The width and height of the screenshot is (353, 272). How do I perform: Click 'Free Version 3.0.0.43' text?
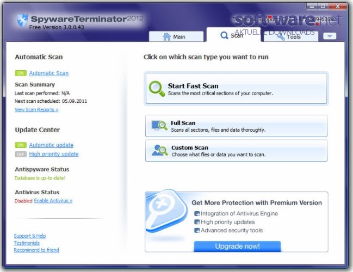click(57, 27)
